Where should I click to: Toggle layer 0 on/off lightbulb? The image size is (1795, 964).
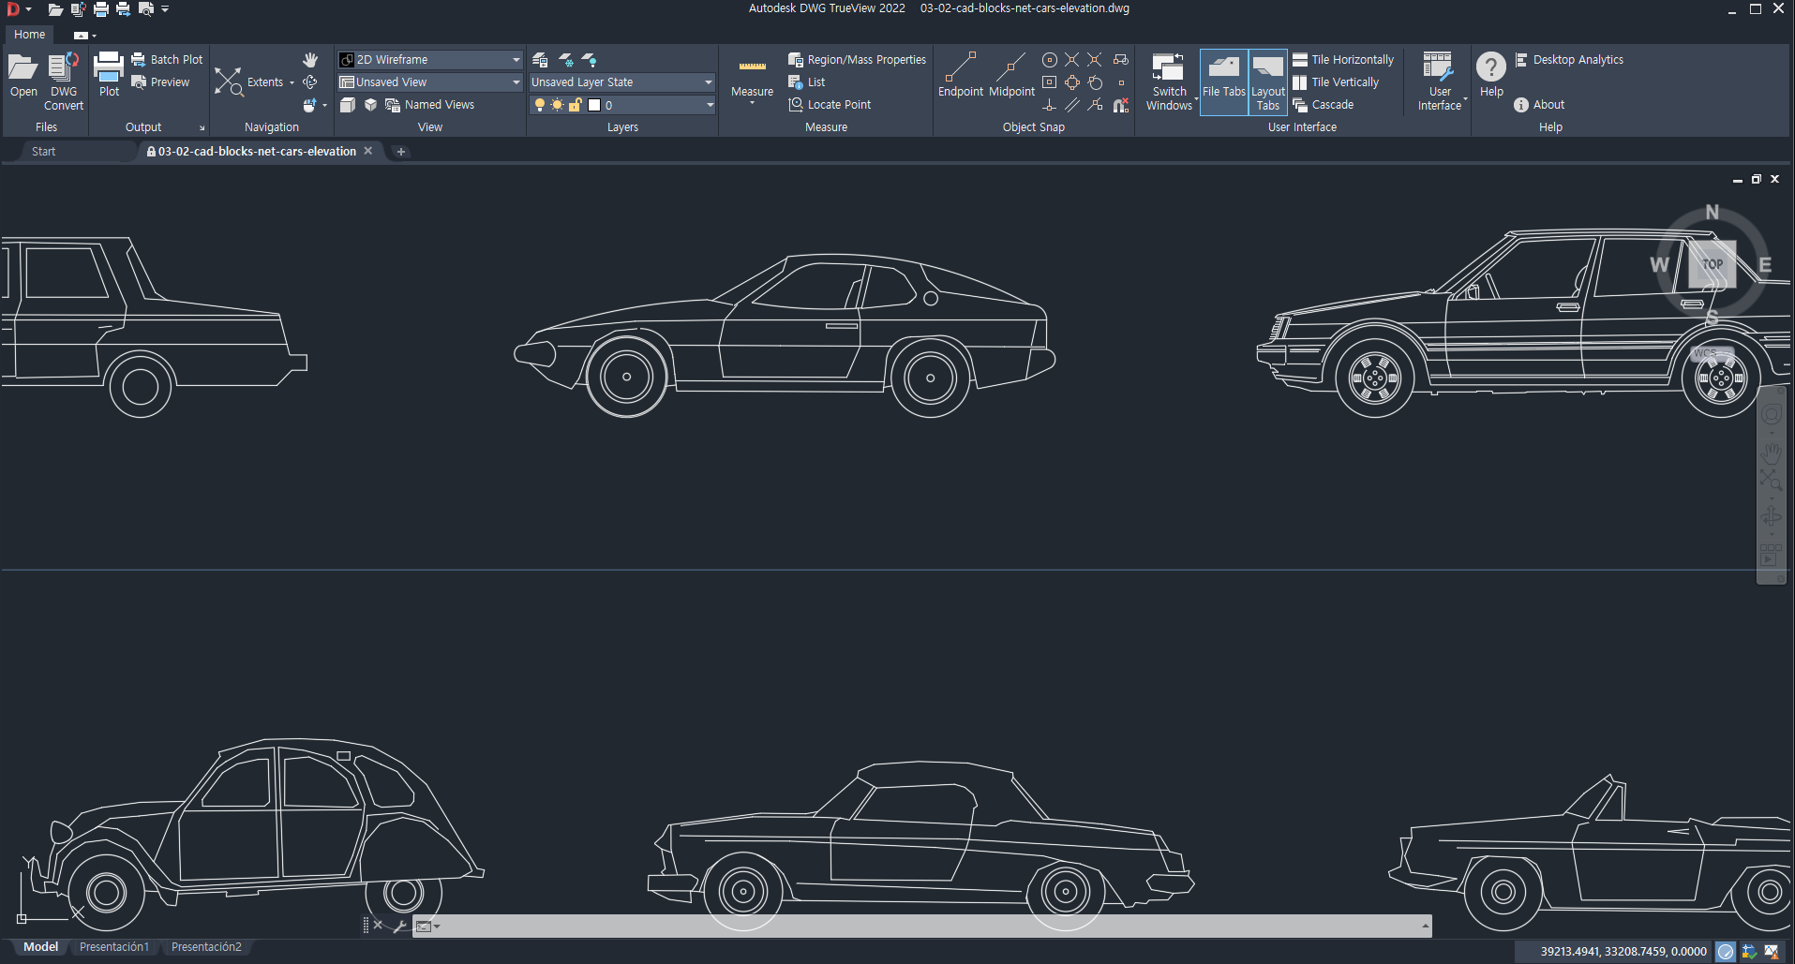pyautogui.click(x=539, y=105)
